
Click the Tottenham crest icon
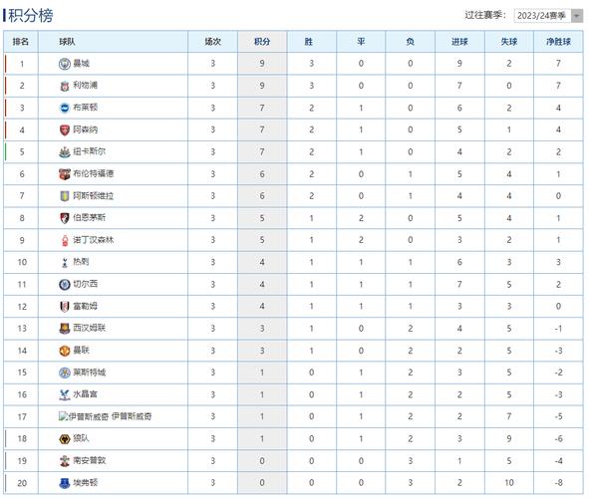tap(65, 263)
